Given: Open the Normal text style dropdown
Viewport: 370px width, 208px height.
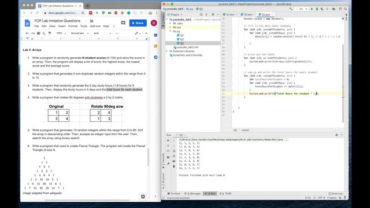Looking at the screenshot, I should pyautogui.click(x=80, y=34).
